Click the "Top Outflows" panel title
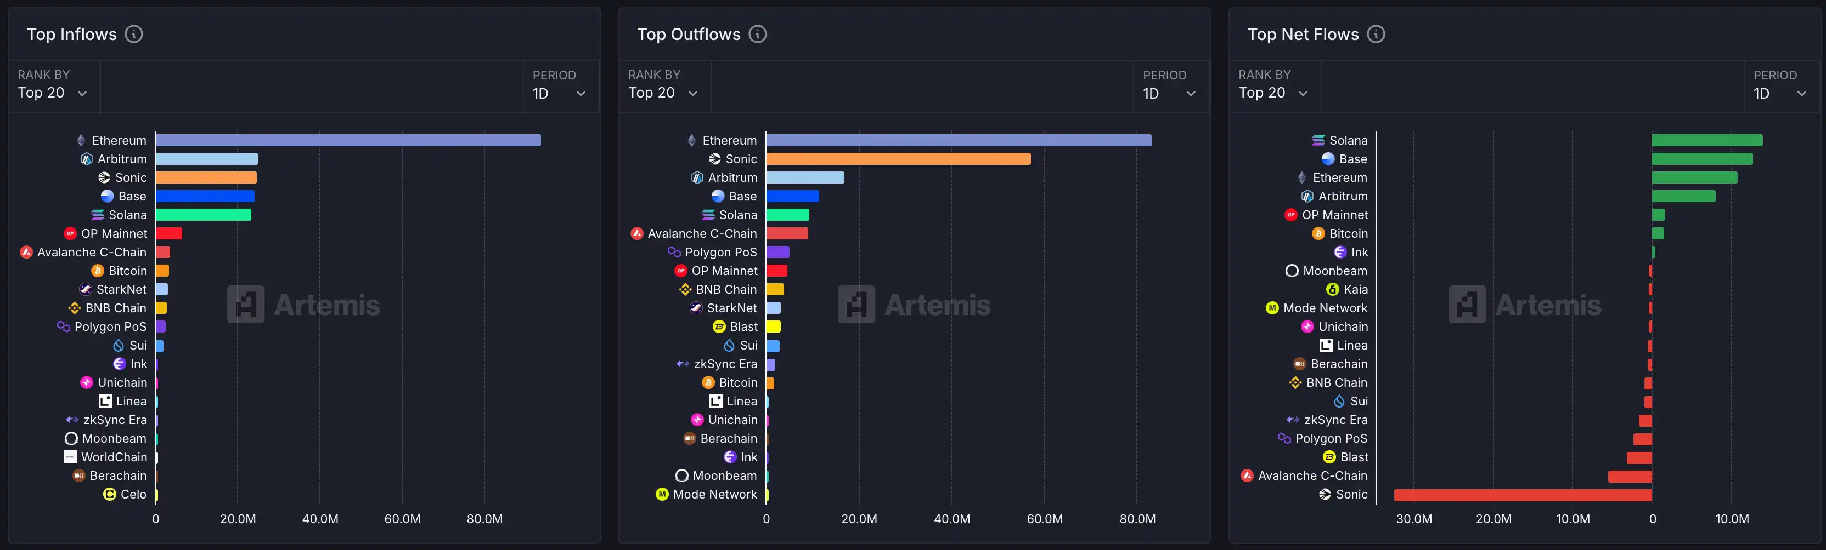Image resolution: width=1826 pixels, height=550 pixels. coord(688,34)
